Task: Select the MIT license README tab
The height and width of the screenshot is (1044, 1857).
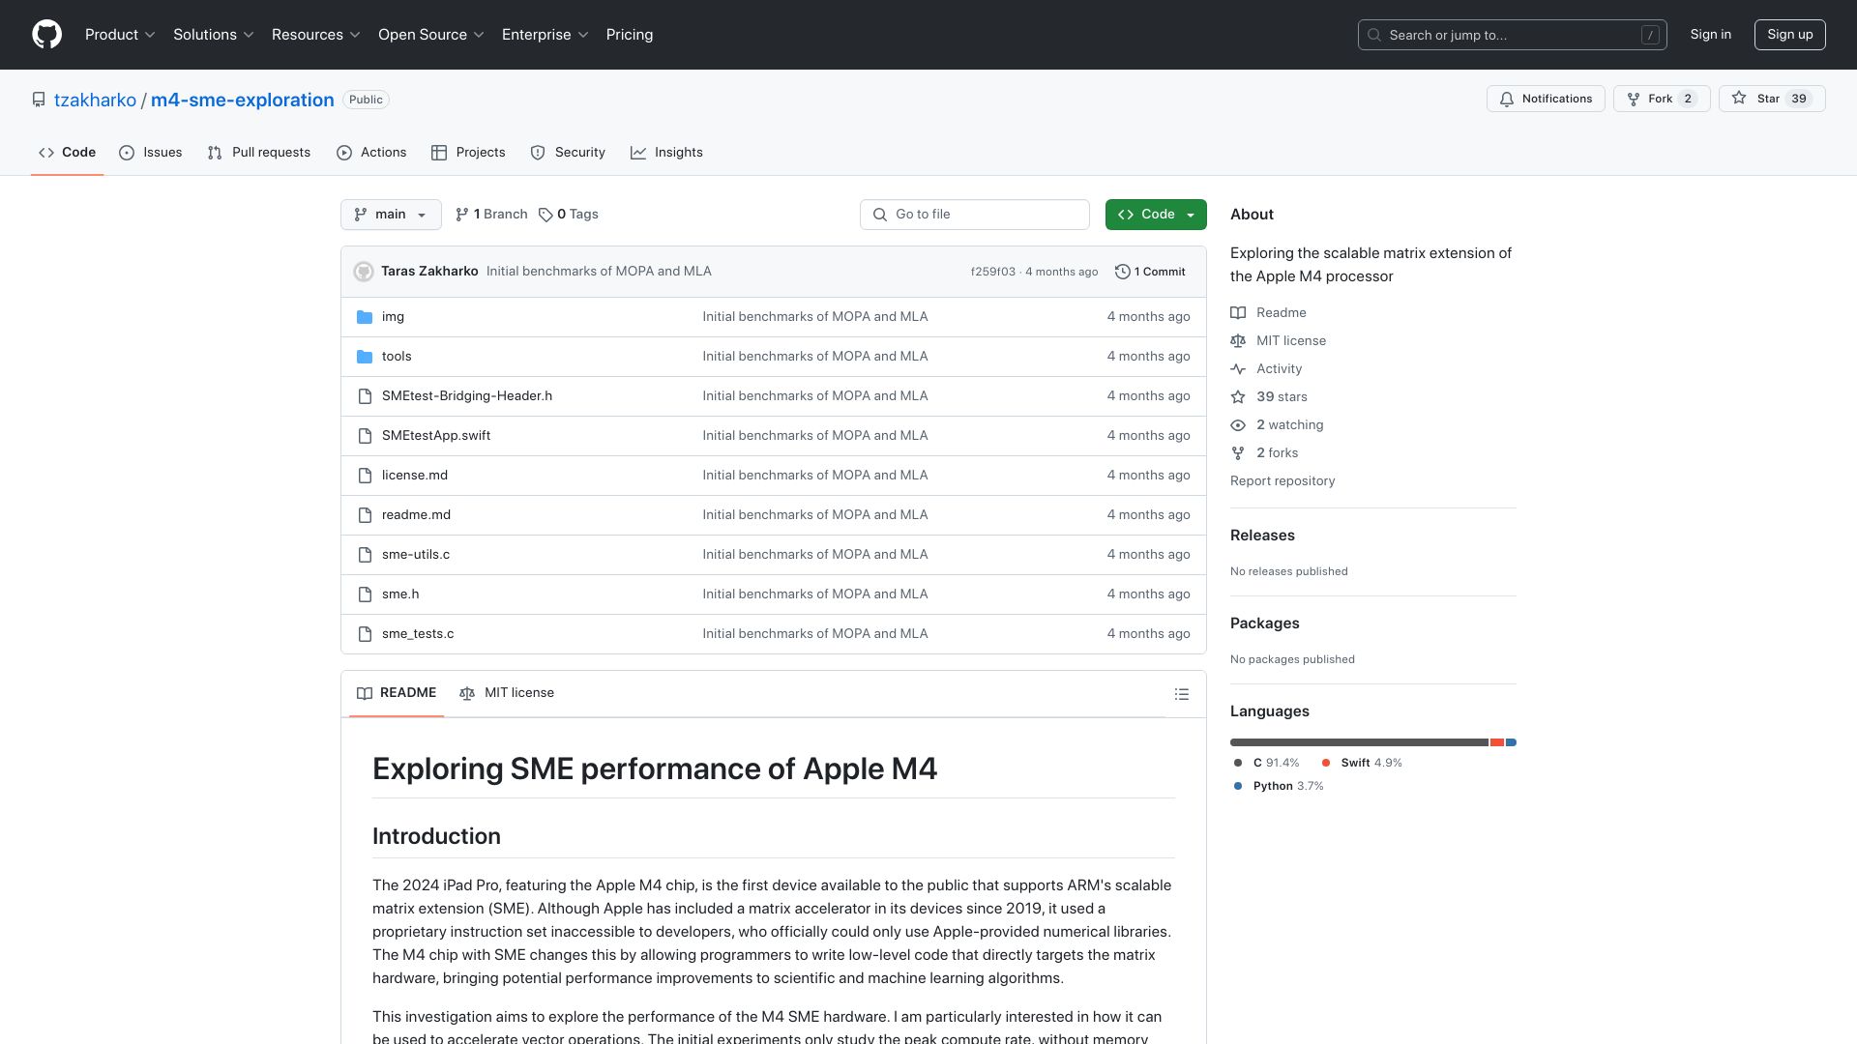Action: 507,693
